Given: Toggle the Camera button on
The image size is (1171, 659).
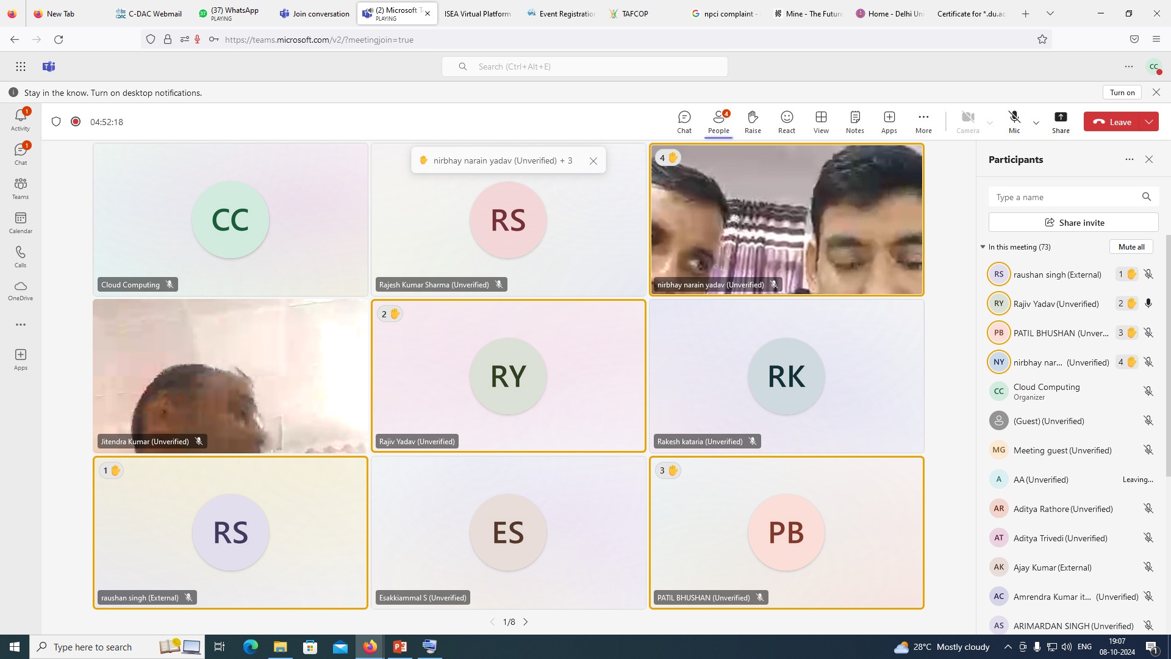Looking at the screenshot, I should [967, 121].
